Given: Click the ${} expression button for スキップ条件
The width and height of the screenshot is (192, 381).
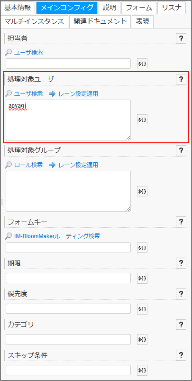Looking at the screenshot, I should click(x=142, y=370).
